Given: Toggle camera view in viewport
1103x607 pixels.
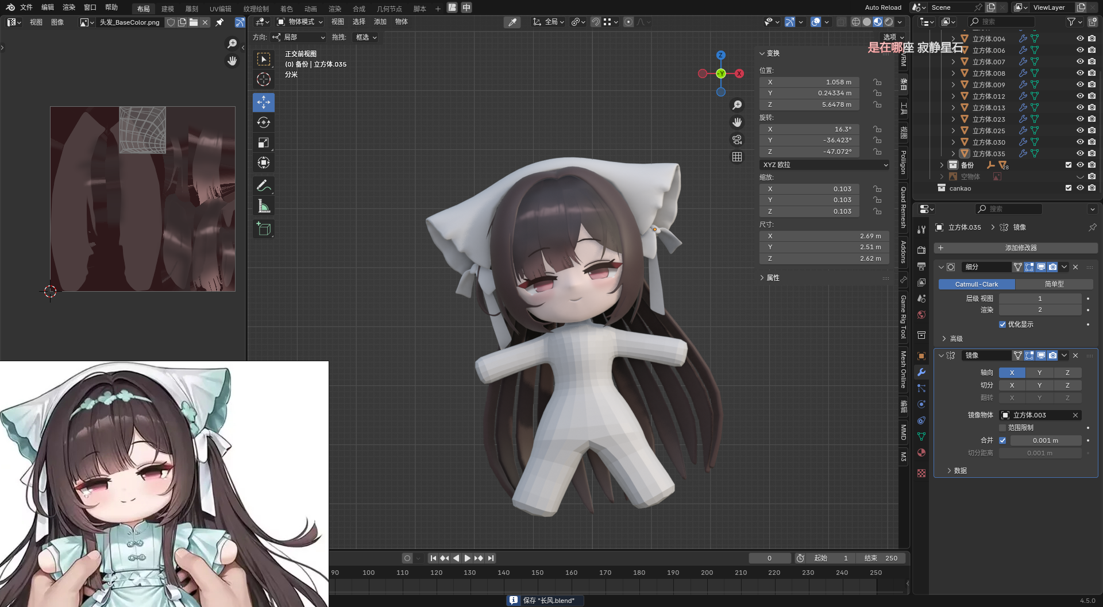Looking at the screenshot, I should [x=737, y=140].
